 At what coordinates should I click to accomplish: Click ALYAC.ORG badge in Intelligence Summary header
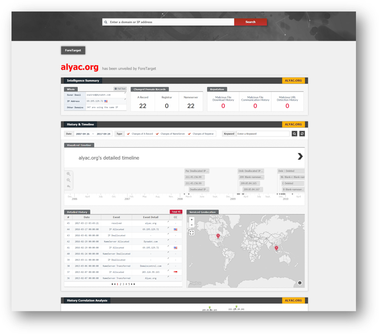tap(293, 81)
